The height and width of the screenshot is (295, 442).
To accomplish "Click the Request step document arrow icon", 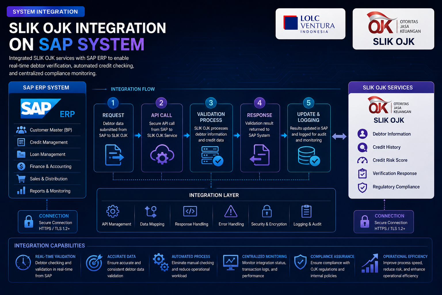I will pyautogui.click(x=114, y=155).
